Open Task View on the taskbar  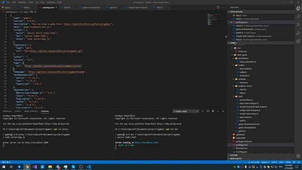(x=11, y=167)
